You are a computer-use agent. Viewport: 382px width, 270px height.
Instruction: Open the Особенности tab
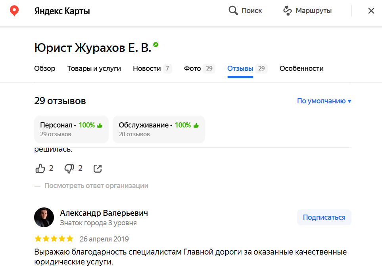tap(301, 68)
